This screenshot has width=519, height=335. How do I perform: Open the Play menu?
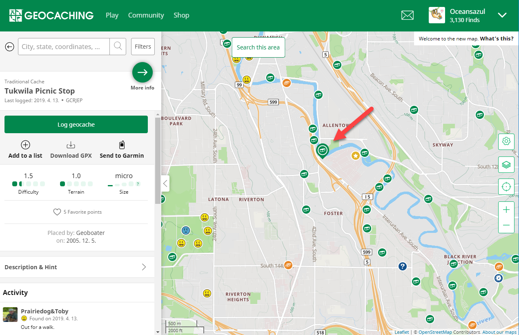(x=112, y=15)
